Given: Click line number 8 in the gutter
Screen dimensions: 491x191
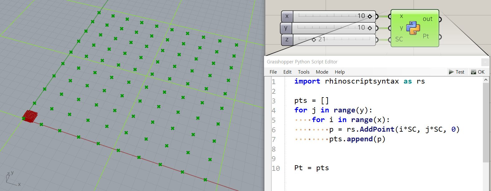Looking at the screenshot, I should [274, 149].
